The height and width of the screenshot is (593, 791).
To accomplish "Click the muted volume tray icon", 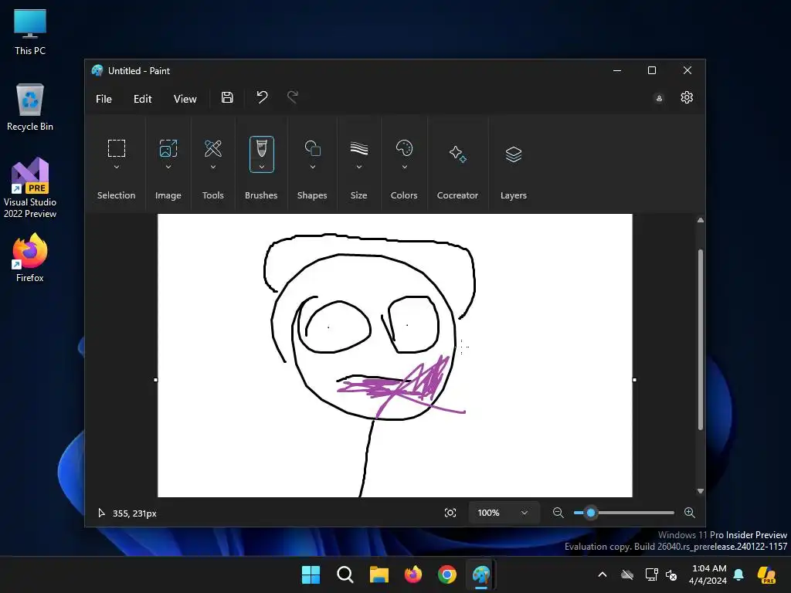I will coord(671,574).
